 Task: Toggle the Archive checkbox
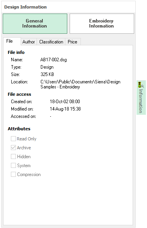click(x=13, y=148)
